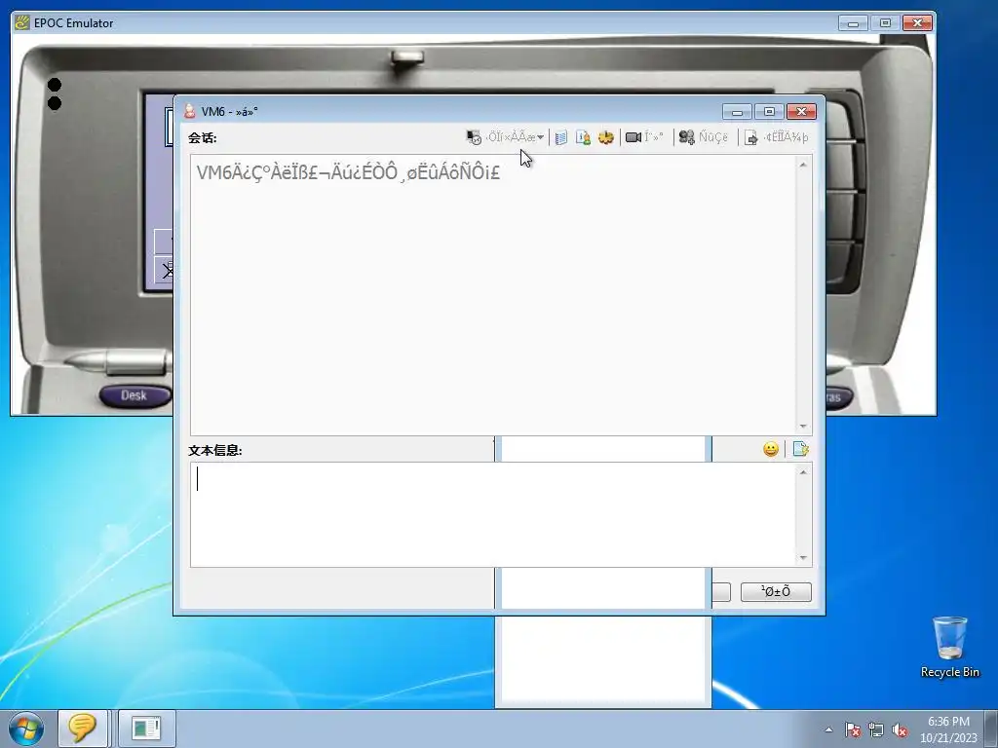Close the EPOC Emulator window
The image size is (998, 748).
click(918, 23)
